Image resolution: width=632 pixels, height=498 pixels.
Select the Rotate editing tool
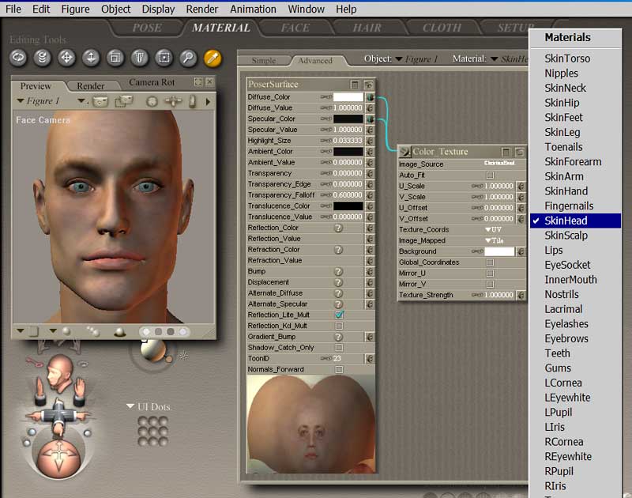click(x=18, y=58)
